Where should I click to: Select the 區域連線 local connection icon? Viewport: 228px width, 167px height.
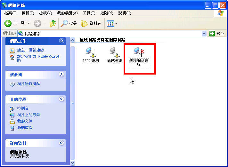click(x=115, y=52)
